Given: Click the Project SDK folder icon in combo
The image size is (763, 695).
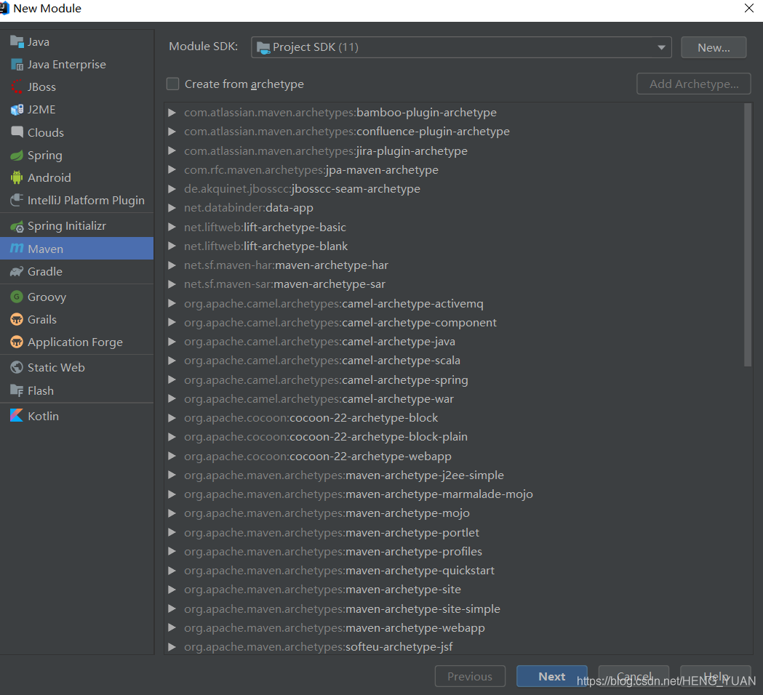Looking at the screenshot, I should (263, 47).
